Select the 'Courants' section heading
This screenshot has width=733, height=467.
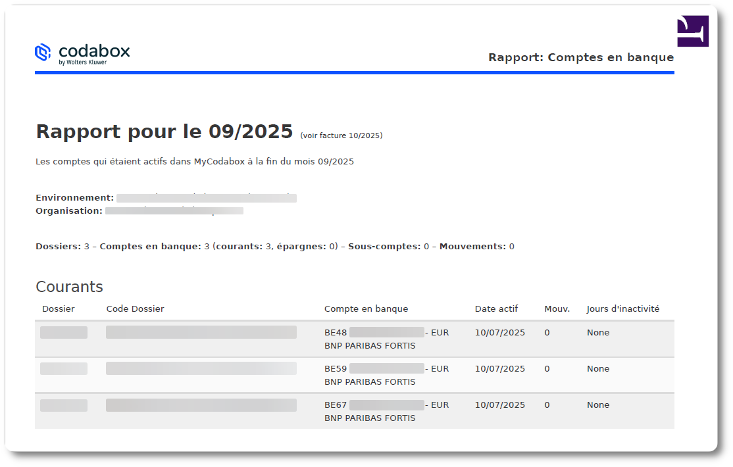pyautogui.click(x=70, y=287)
